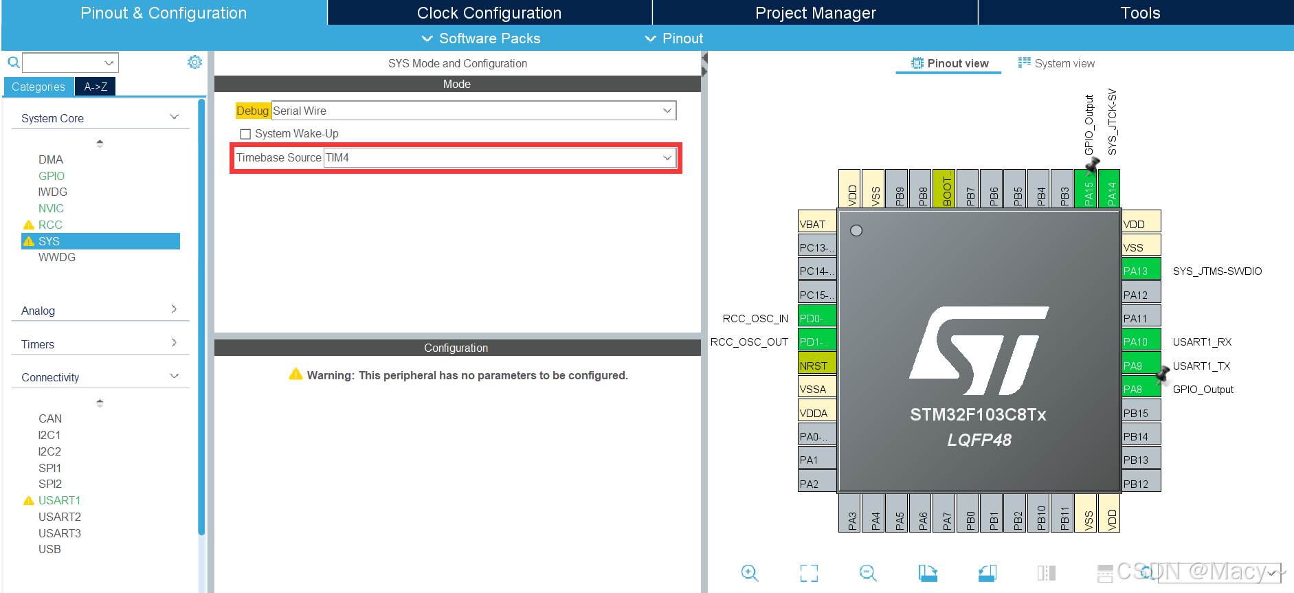This screenshot has height=593, width=1294.
Task: Click the rotate counterclockwise icon
Action: click(x=988, y=573)
